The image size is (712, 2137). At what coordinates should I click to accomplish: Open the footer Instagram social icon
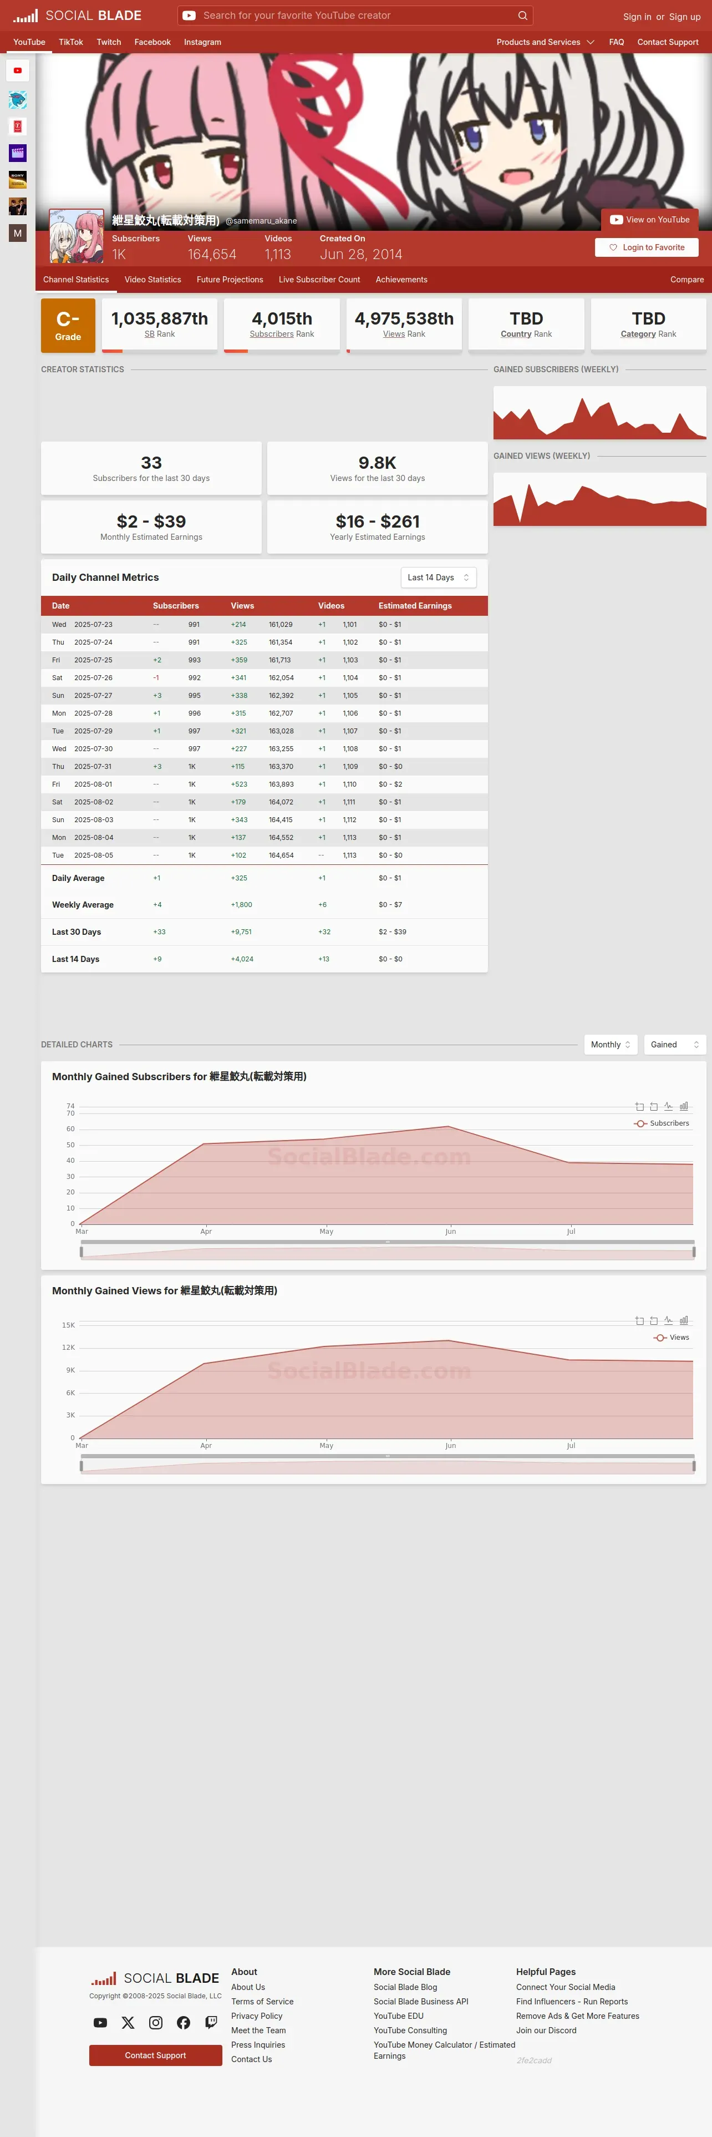(156, 2023)
